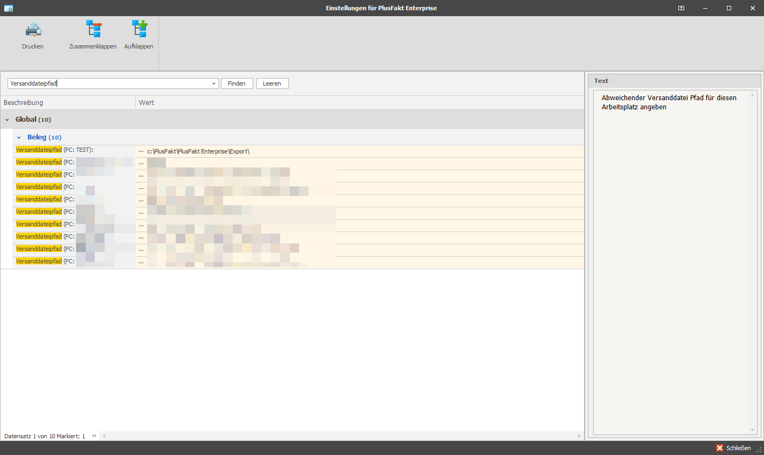Click the Global (10) group label

pos(33,120)
